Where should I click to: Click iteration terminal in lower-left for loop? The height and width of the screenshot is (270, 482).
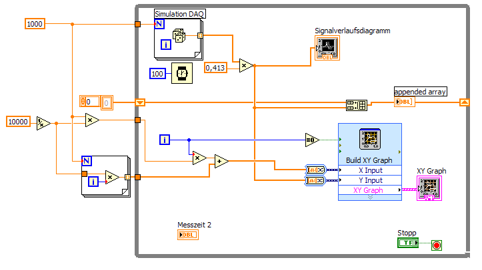point(93,182)
